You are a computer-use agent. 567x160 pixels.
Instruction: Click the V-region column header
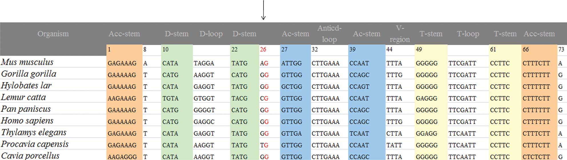(400, 34)
